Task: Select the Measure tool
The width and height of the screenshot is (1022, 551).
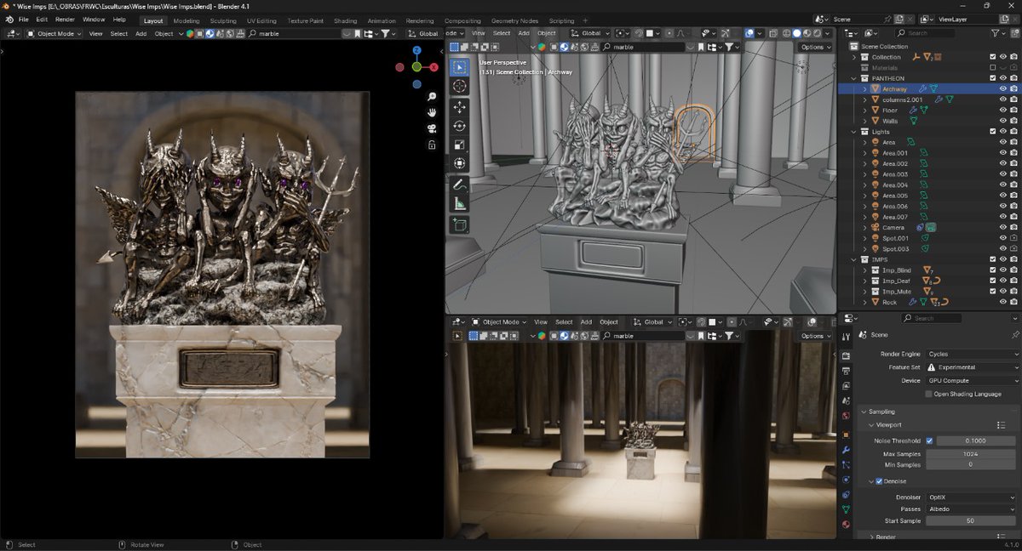Action: [x=460, y=204]
